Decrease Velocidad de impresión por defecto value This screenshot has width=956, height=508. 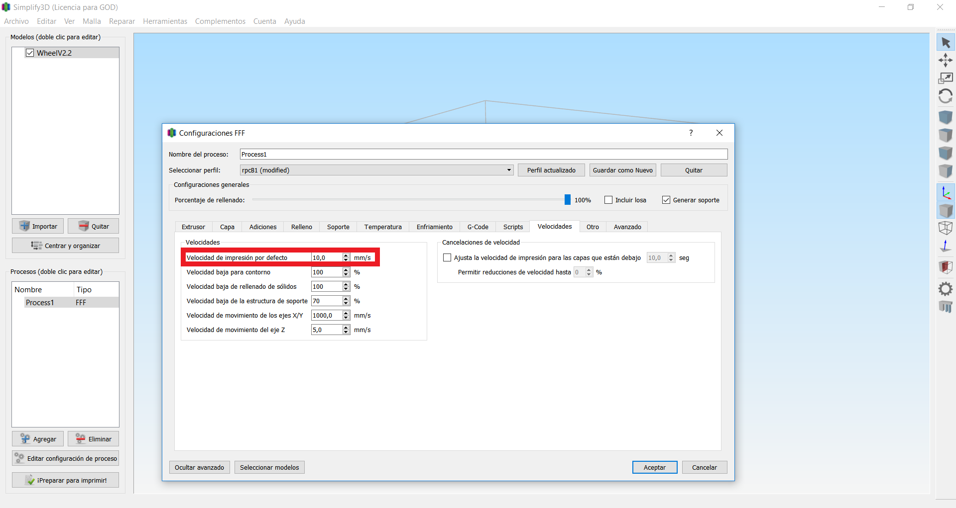coord(346,260)
